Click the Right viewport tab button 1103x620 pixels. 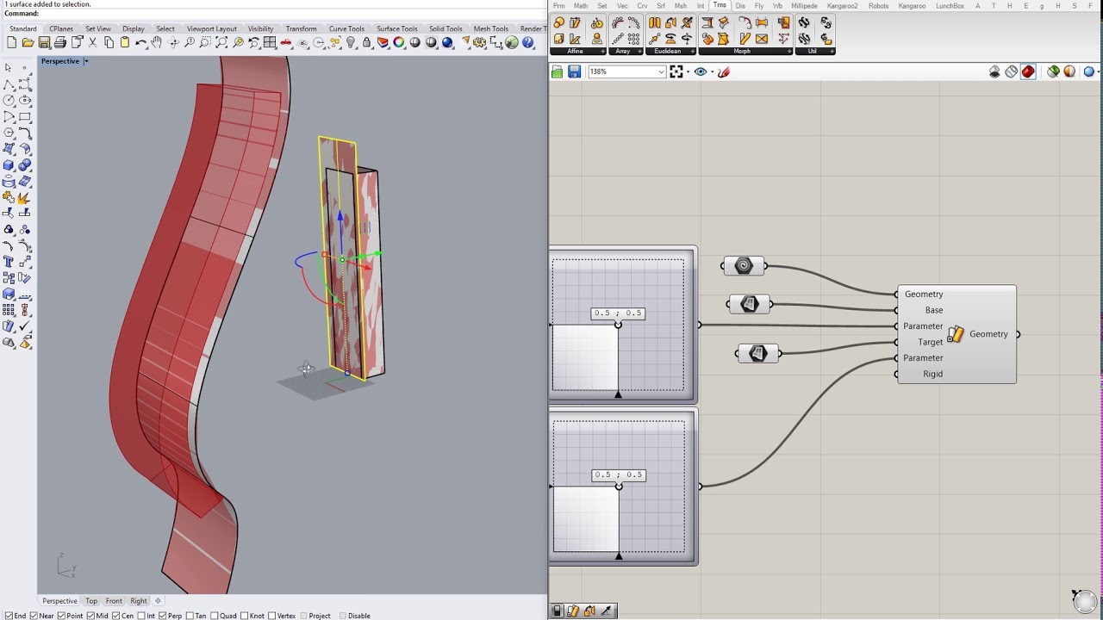(x=139, y=601)
